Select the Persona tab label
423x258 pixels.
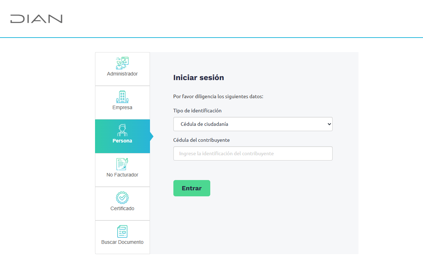click(122, 141)
